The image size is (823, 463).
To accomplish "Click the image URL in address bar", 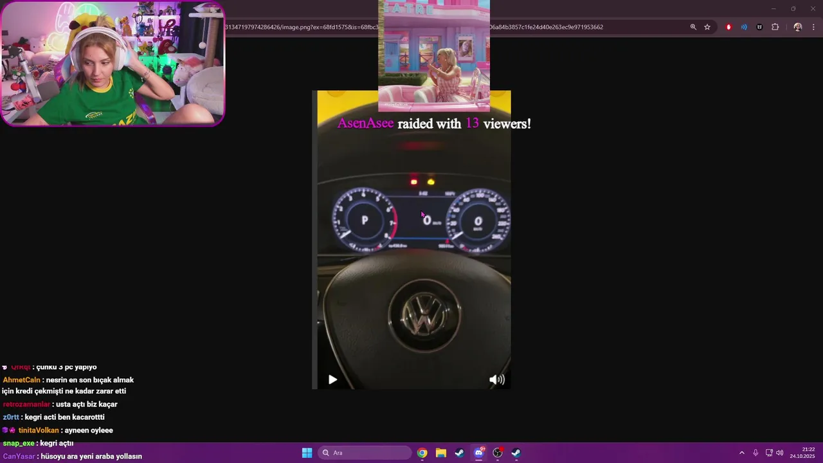I will (x=414, y=27).
